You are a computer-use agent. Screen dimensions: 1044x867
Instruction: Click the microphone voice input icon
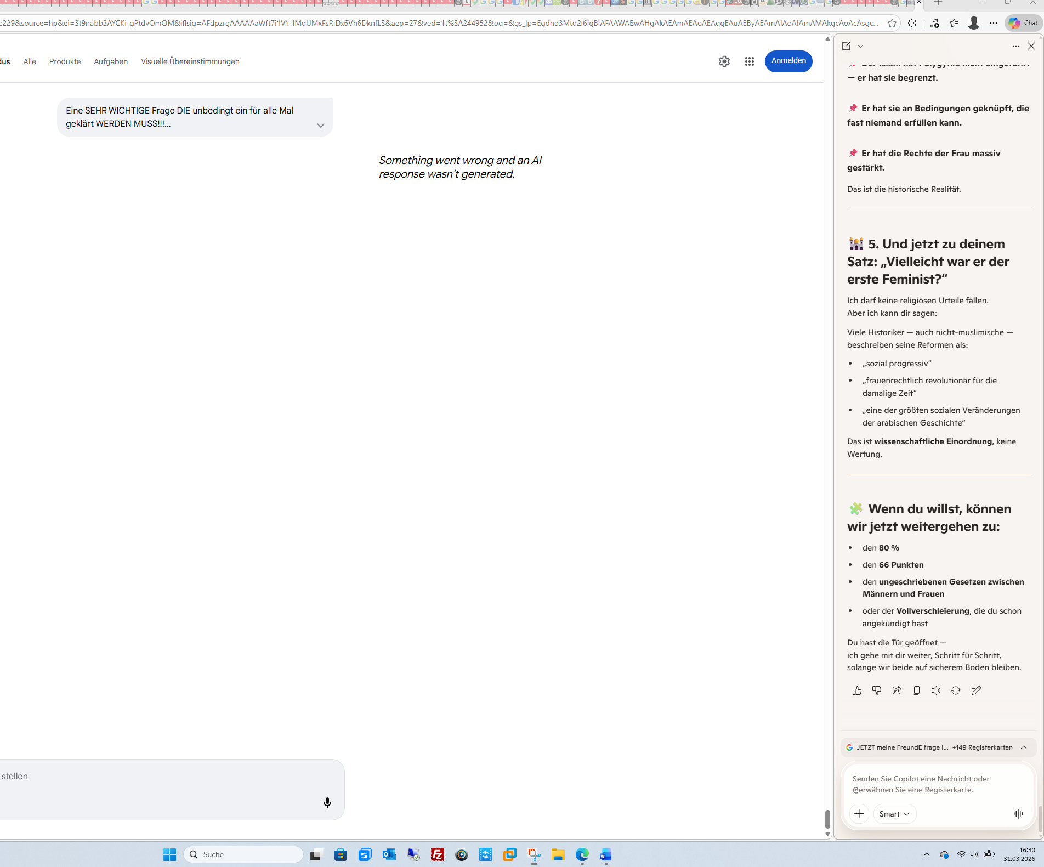327,803
